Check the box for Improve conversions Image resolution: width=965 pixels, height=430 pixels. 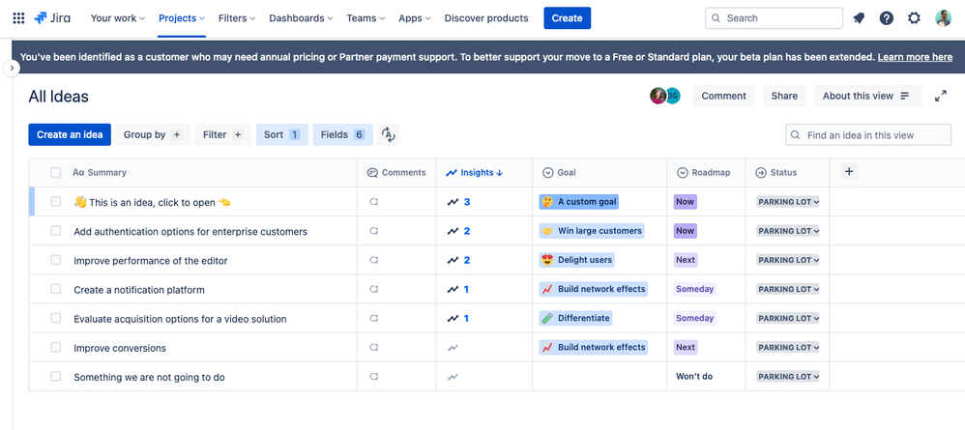click(56, 347)
